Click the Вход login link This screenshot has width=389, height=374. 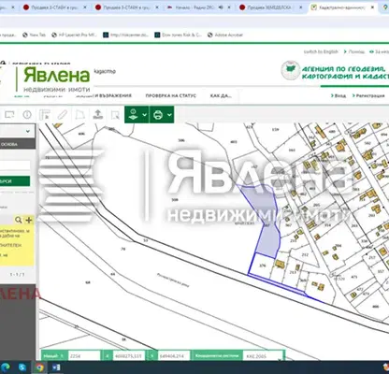339,95
